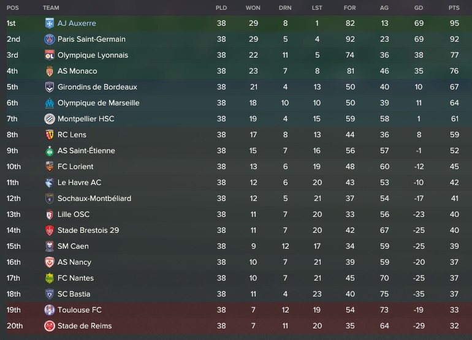Screen dimensions: 472x340
Task: Sort table by PTS column header
Action: click(454, 8)
